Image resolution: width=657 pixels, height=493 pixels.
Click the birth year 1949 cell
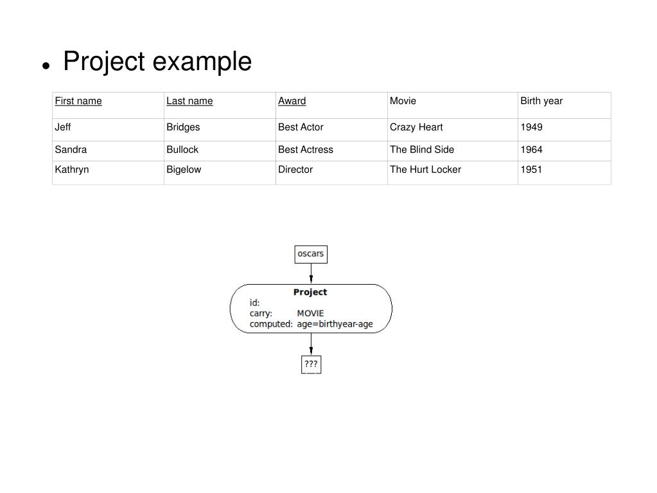531,127
